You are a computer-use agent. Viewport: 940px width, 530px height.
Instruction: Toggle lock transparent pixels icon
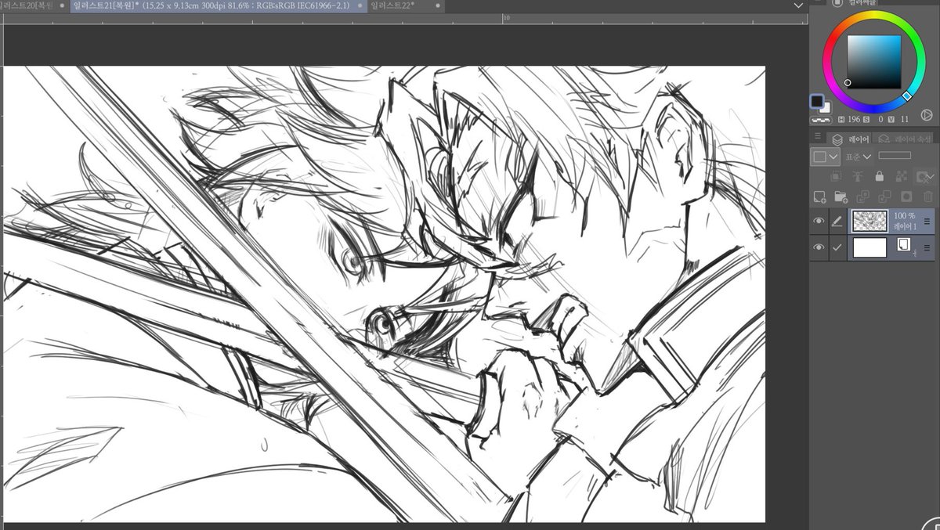click(902, 177)
